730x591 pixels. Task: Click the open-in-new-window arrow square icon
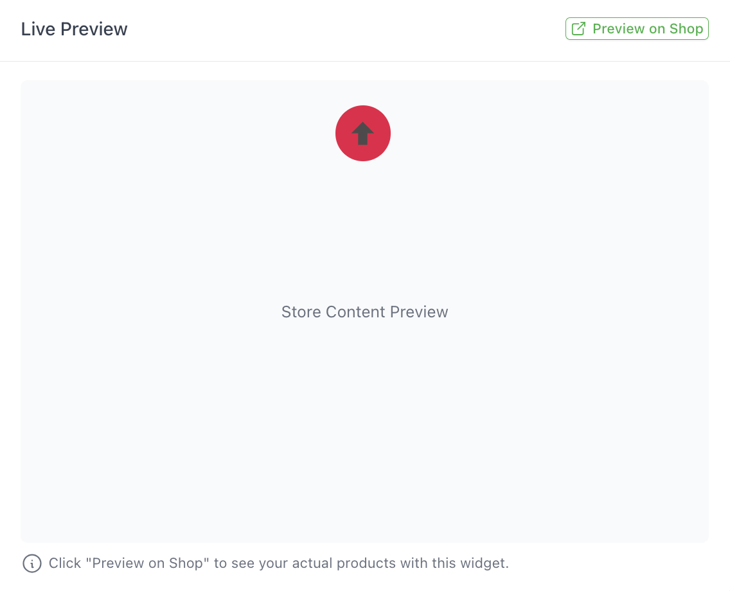(x=578, y=29)
